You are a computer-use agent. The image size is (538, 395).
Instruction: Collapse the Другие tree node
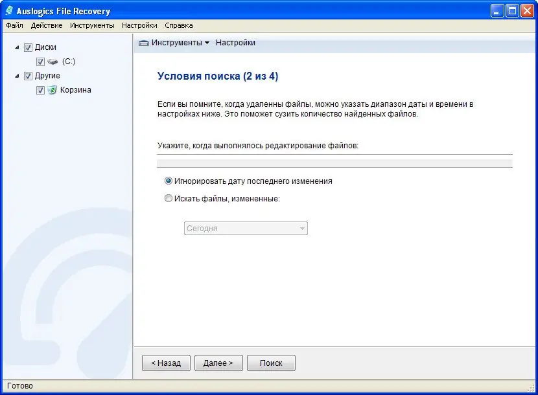[17, 76]
